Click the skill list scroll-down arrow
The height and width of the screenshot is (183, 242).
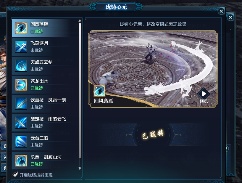coord(80,168)
